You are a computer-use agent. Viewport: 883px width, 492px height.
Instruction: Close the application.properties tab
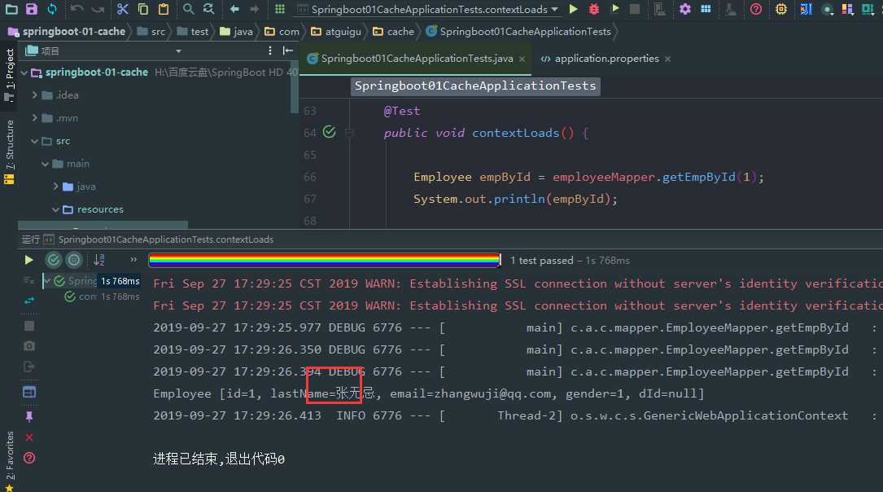(667, 59)
